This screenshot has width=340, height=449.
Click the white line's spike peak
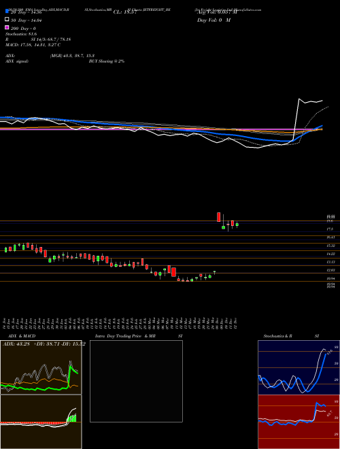coord(299,99)
